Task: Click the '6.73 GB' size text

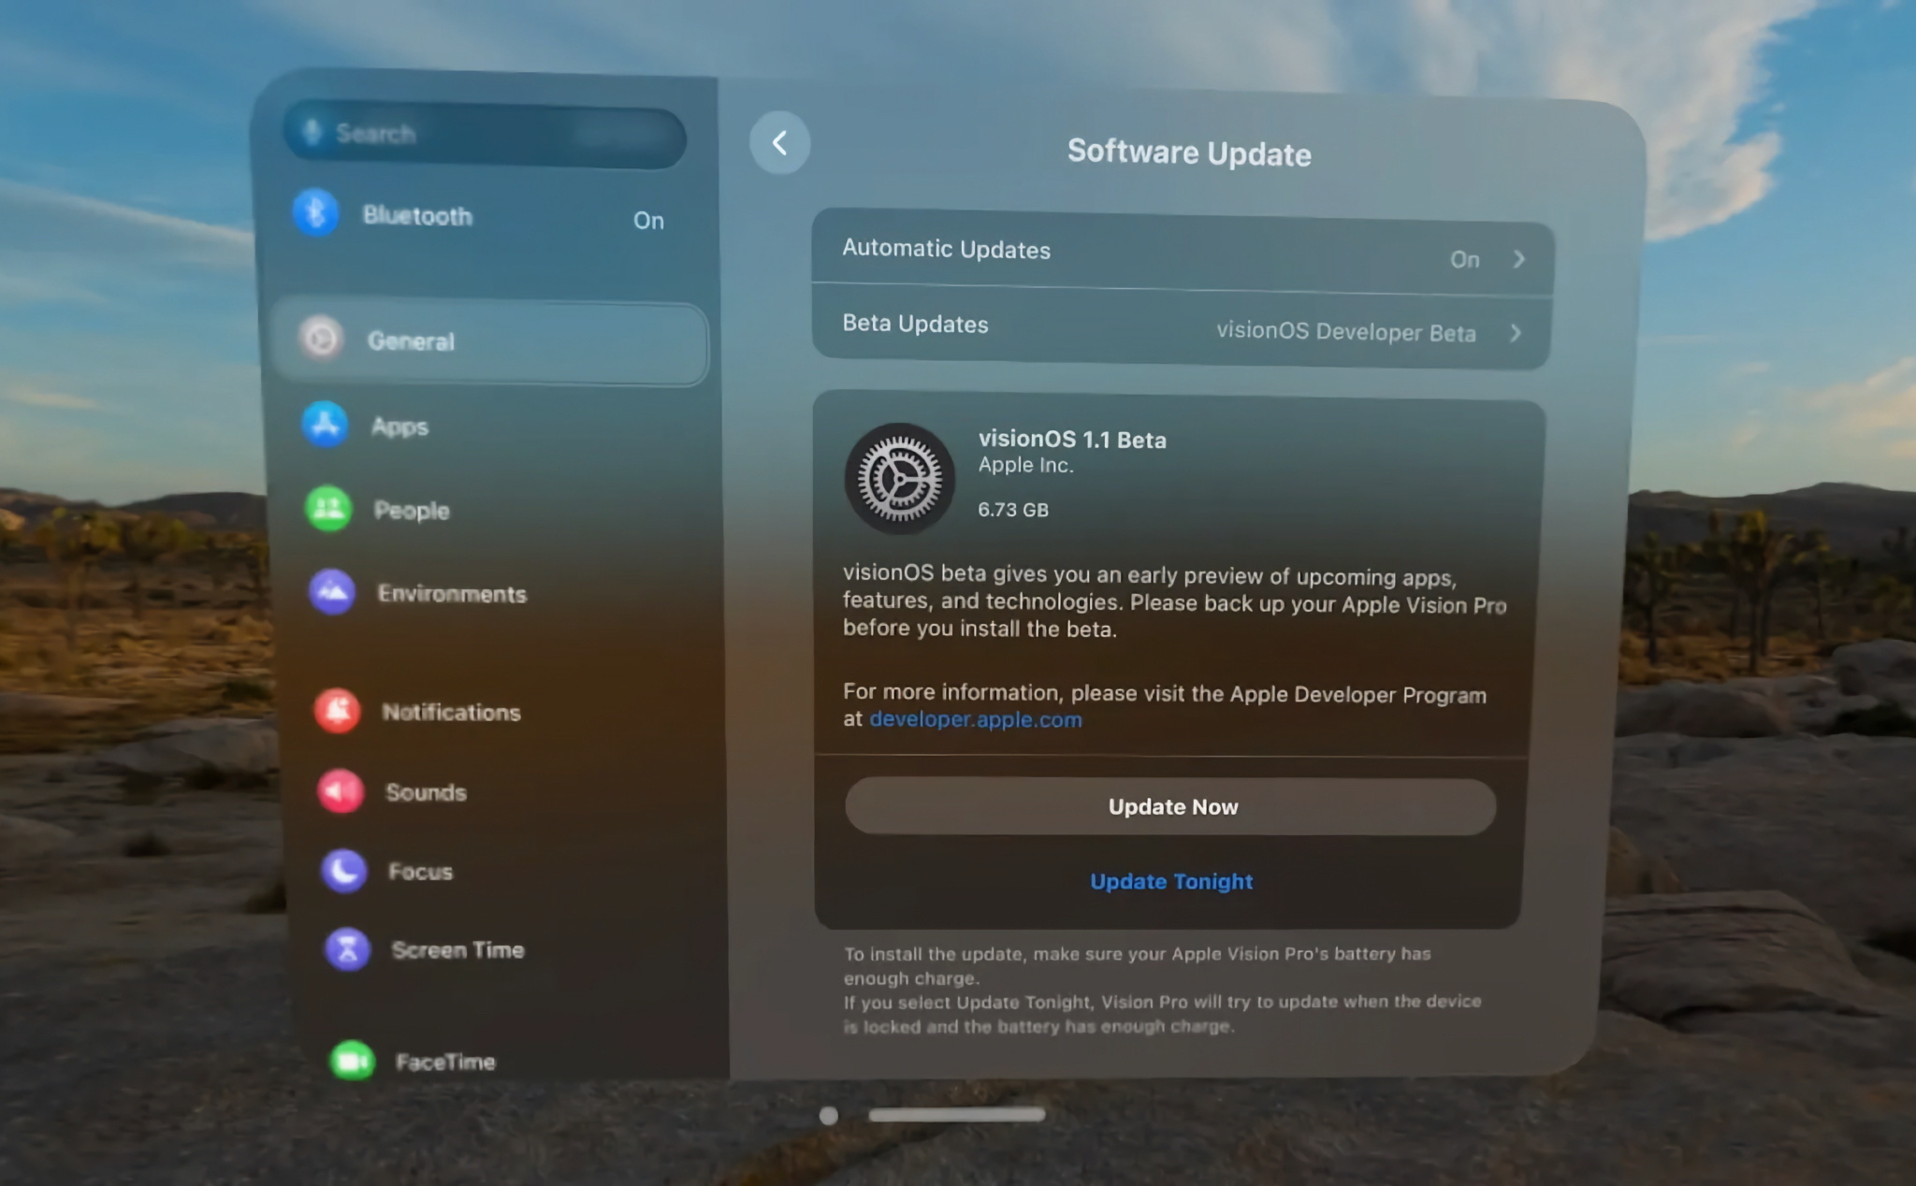Action: point(1013,510)
